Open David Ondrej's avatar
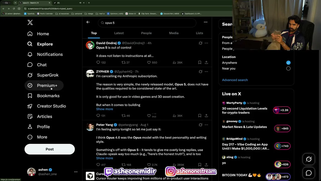321x181 pixels. (90, 45)
